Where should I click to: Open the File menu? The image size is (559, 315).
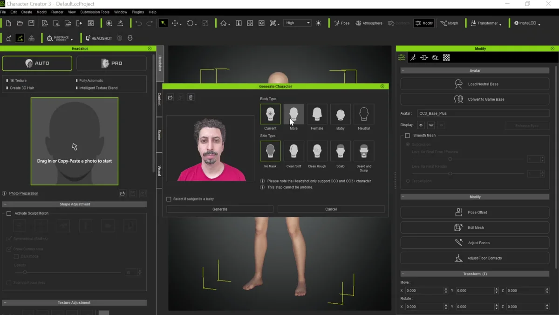(x=3, y=12)
